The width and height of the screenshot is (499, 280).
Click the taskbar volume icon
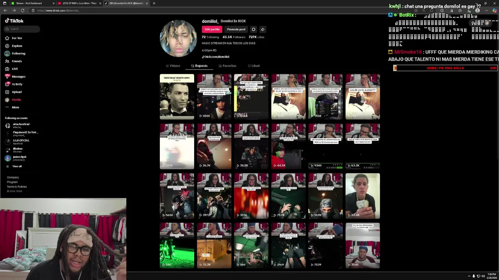tap(483, 276)
